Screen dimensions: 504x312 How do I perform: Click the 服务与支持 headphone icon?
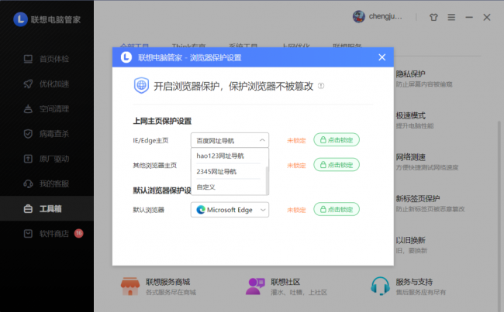pos(380,286)
